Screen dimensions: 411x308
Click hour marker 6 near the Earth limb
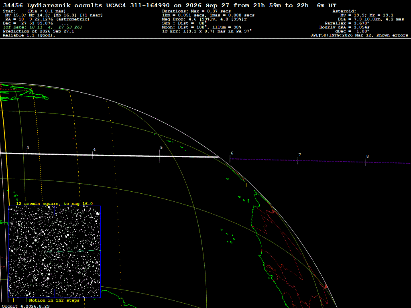(x=232, y=153)
